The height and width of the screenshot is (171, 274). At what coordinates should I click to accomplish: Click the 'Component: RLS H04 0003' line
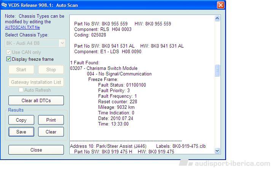(103, 29)
